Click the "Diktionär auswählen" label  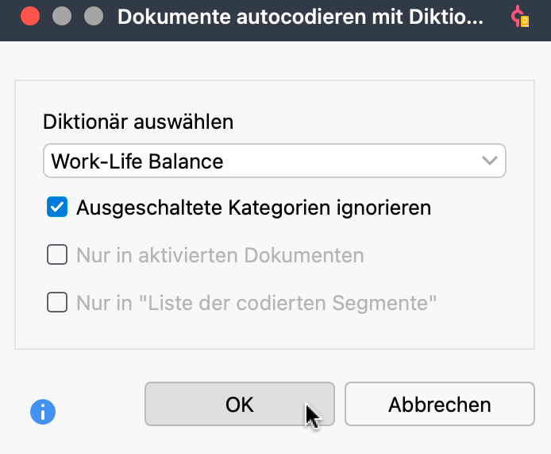pos(138,122)
